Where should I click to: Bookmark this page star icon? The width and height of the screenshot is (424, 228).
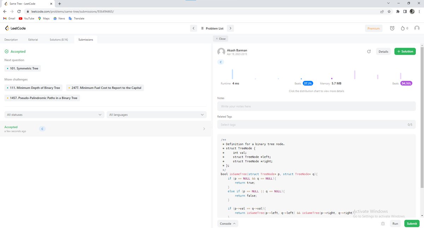point(389,11)
